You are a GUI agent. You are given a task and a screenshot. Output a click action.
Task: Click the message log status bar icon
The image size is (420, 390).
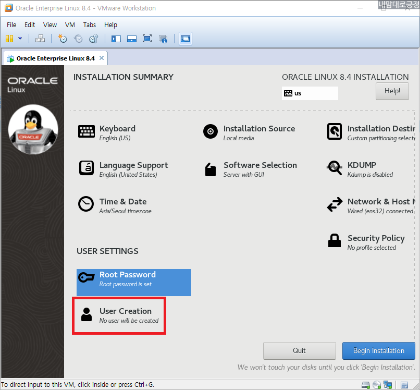tap(404, 385)
